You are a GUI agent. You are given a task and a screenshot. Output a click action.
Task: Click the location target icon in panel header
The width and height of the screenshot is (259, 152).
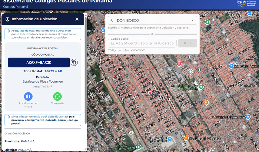(8, 19)
